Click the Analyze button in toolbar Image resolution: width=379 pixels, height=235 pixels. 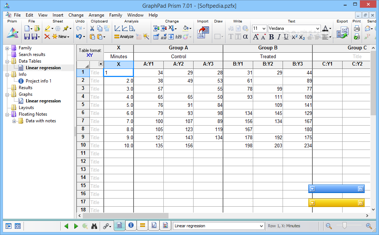[124, 36]
